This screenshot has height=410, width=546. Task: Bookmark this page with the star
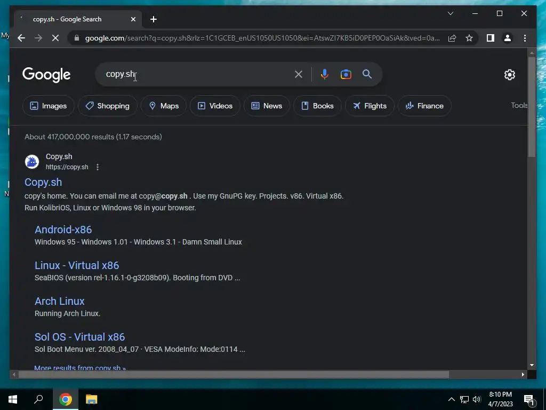[x=469, y=38]
